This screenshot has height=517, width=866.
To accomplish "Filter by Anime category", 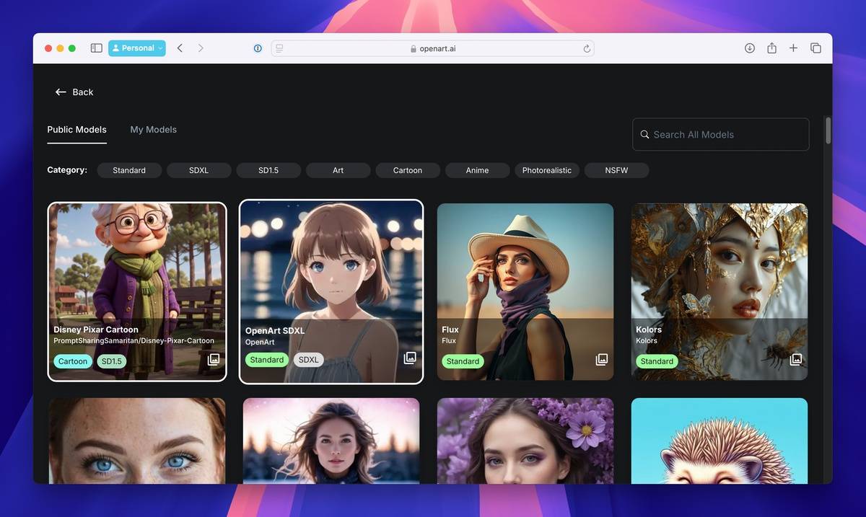I will 477,170.
